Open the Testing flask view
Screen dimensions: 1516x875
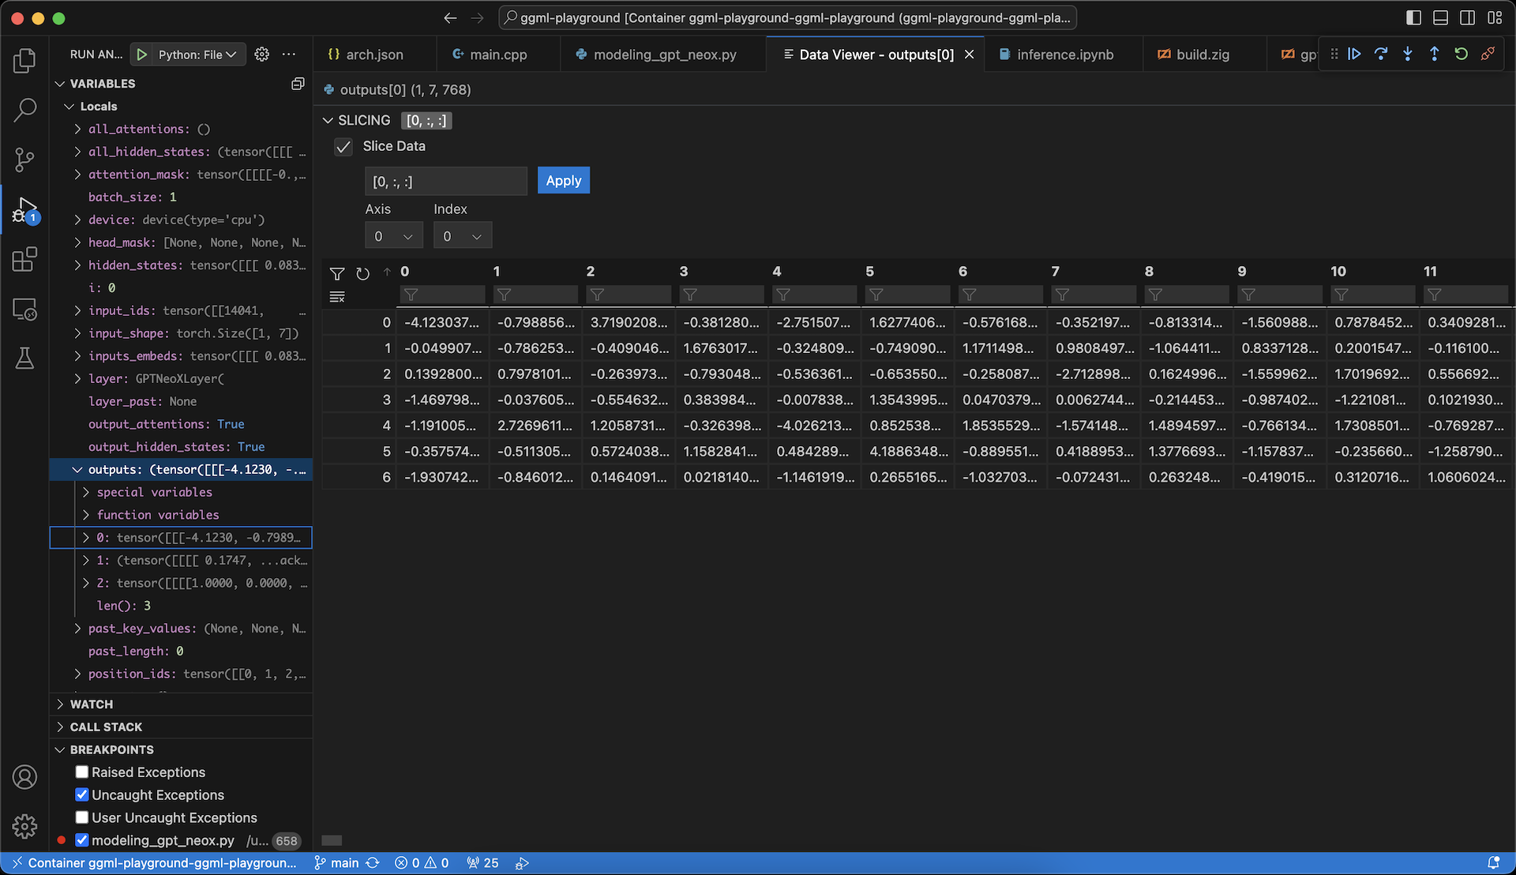(x=24, y=359)
